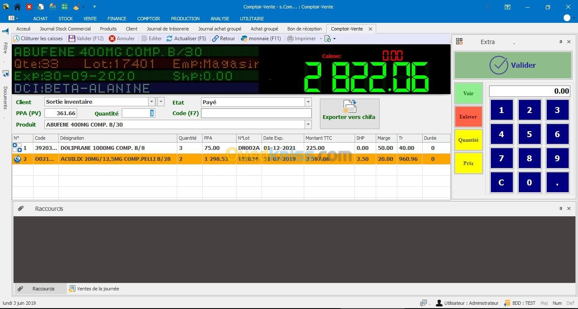
Task: Open the Etat dropdown showing Payé
Action: click(308, 102)
